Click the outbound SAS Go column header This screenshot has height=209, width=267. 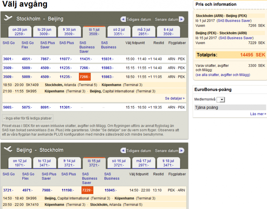8,43
